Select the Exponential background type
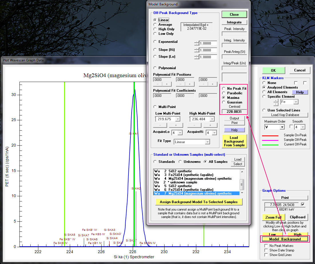The height and width of the screenshot is (264, 315). (155, 42)
